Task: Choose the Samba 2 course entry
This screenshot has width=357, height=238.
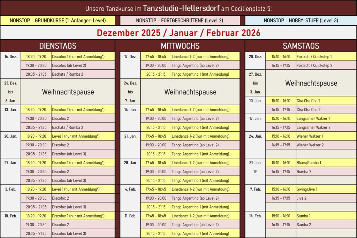Action: point(304,225)
